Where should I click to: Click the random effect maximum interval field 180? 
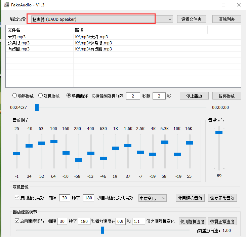88,198
